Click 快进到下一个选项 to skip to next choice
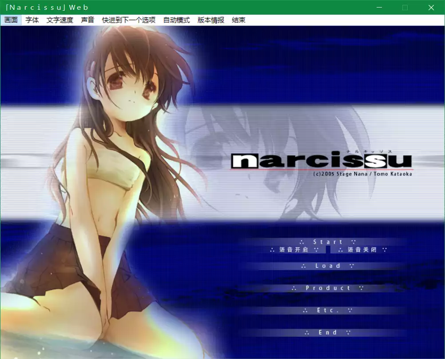 128,20
